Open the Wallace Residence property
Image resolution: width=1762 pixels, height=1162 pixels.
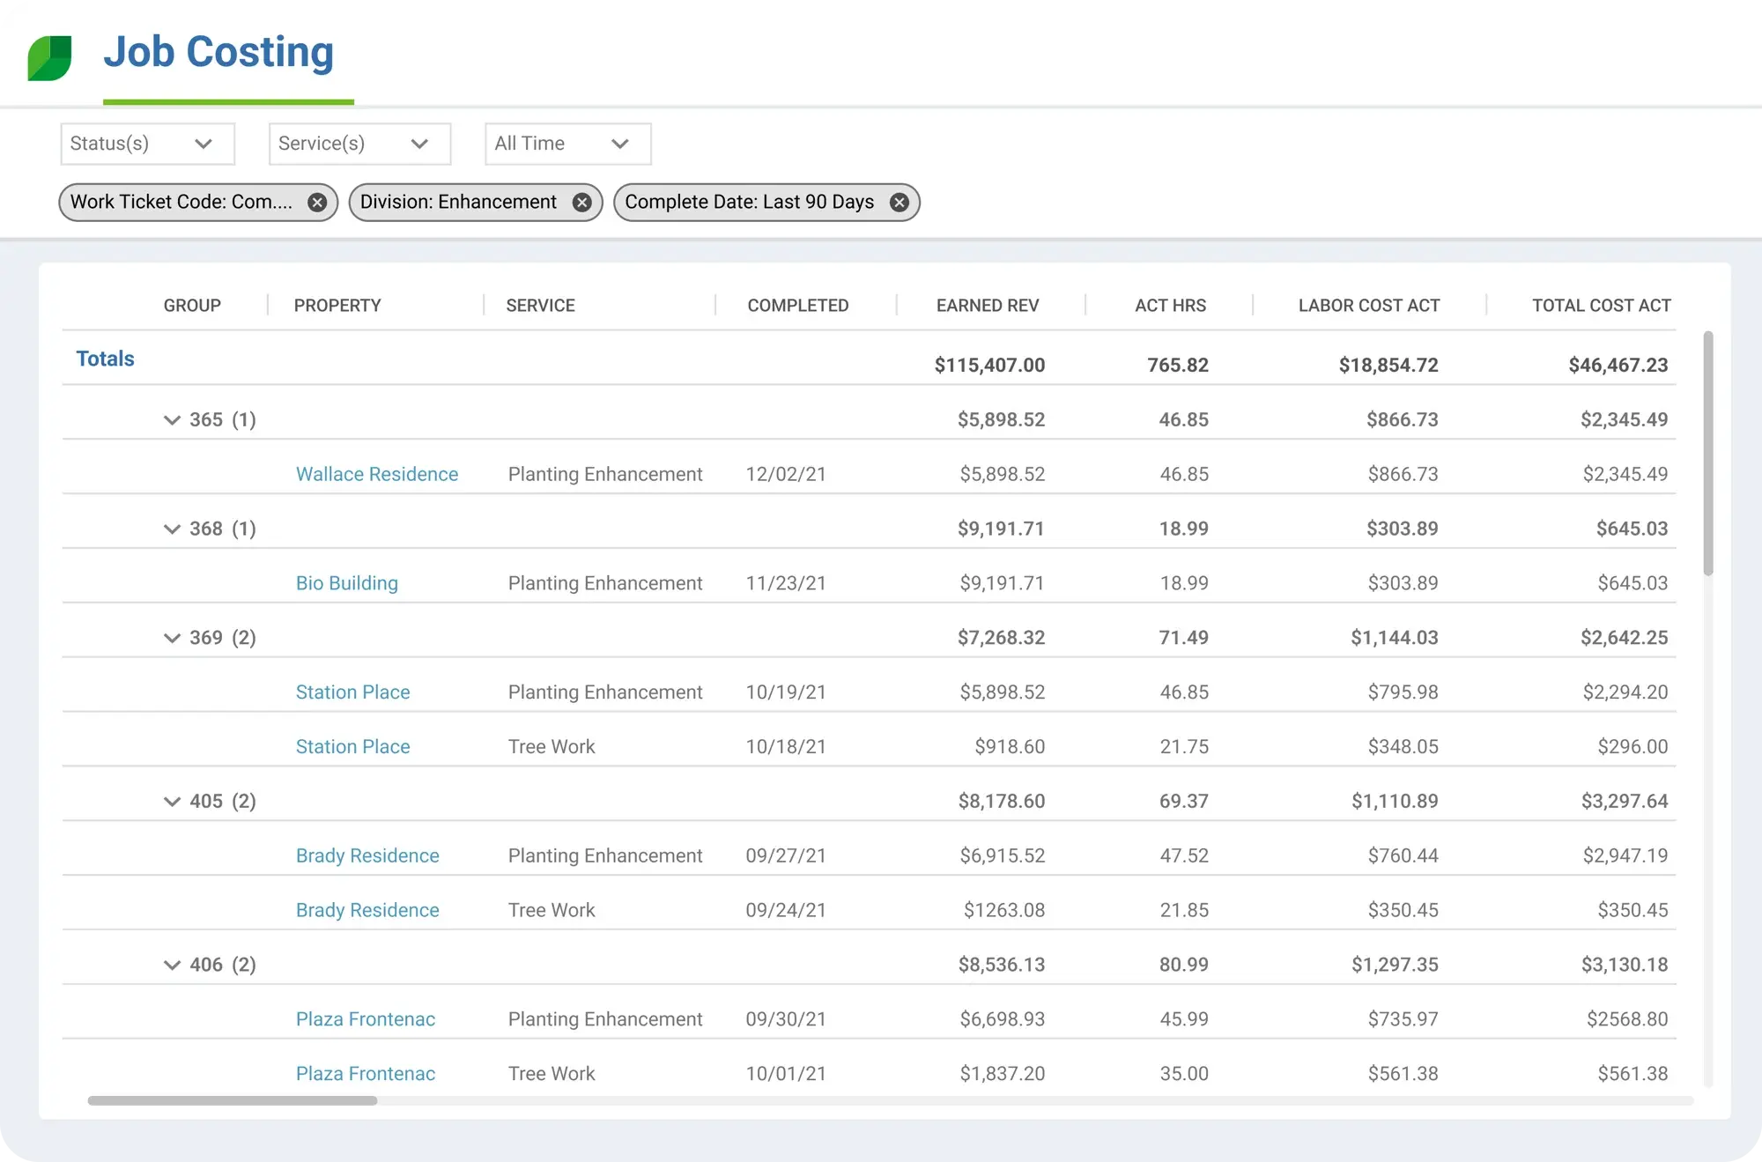pyautogui.click(x=377, y=474)
